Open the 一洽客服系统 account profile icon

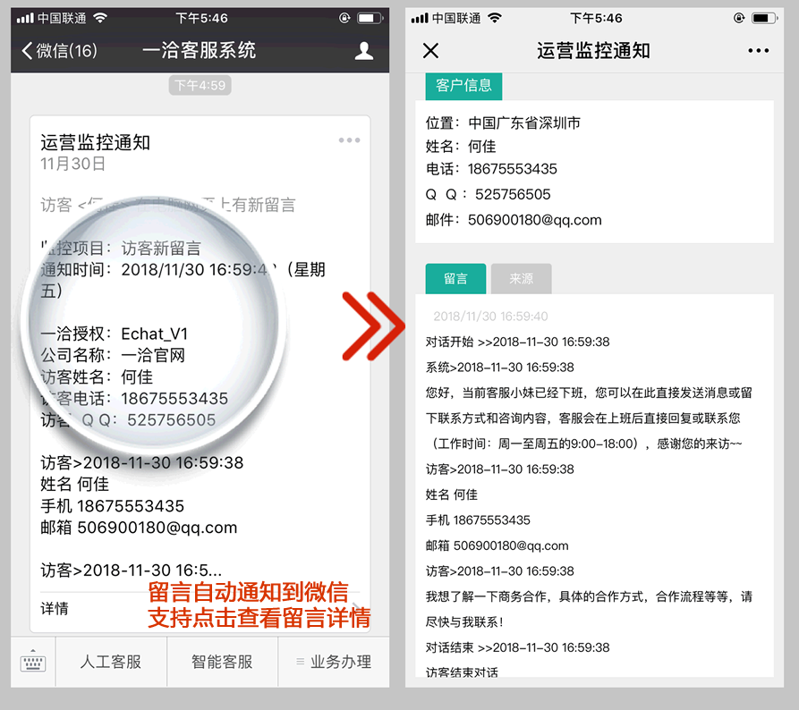click(364, 50)
